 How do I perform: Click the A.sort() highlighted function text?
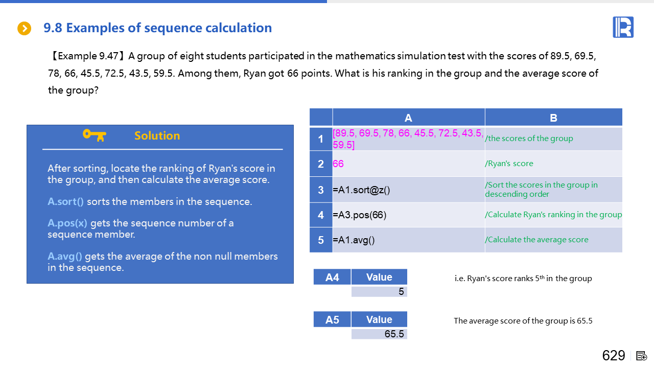65,201
